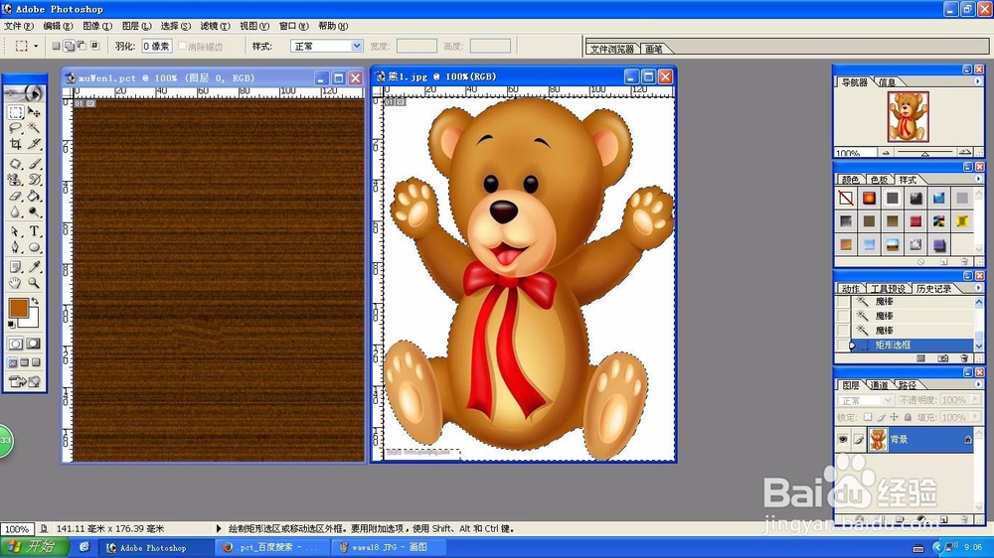Choose Intersect with Selection mode button

click(x=95, y=46)
